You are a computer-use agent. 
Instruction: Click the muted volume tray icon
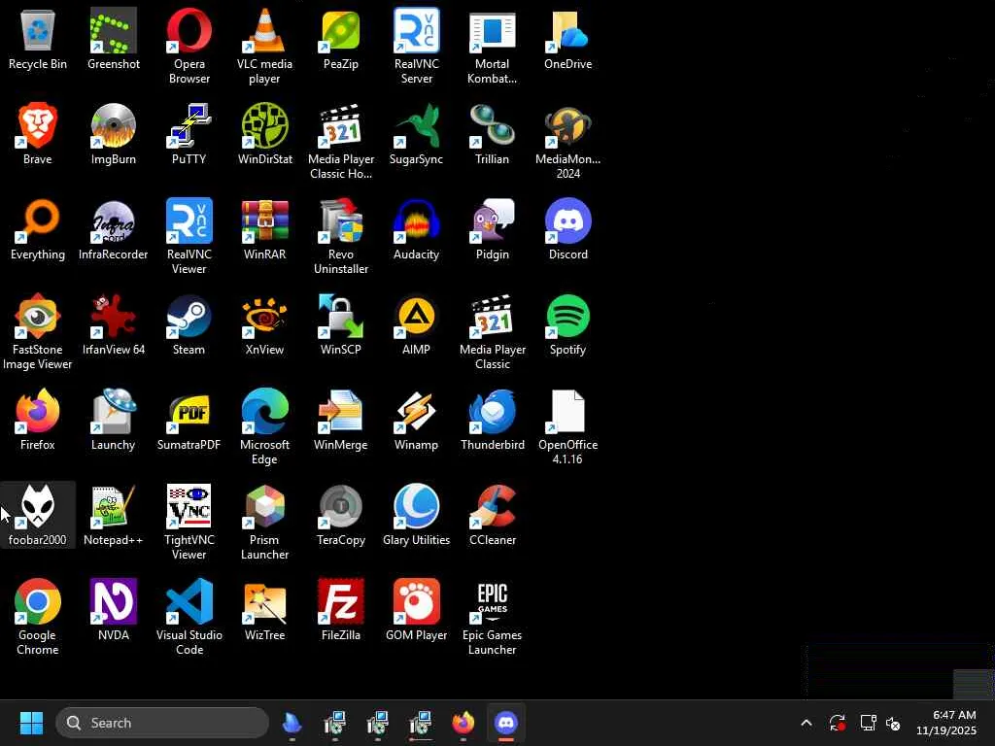coord(893,723)
